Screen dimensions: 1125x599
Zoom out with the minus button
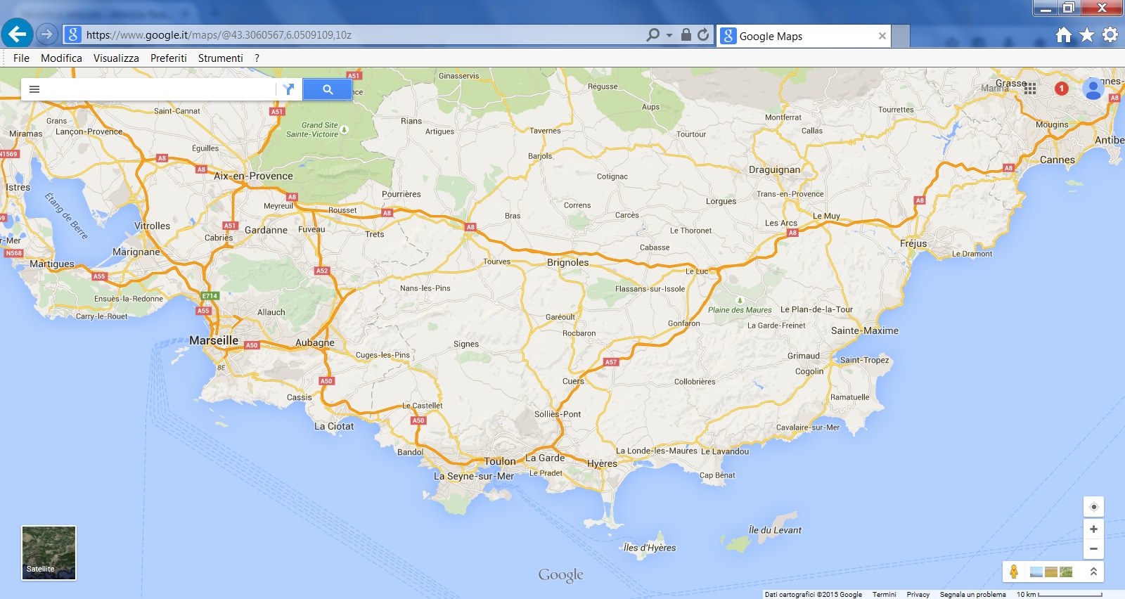[x=1093, y=549]
